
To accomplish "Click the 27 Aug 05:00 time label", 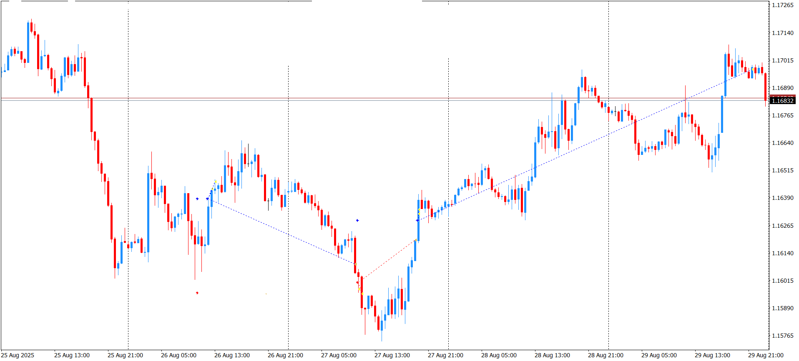I will click(339, 355).
